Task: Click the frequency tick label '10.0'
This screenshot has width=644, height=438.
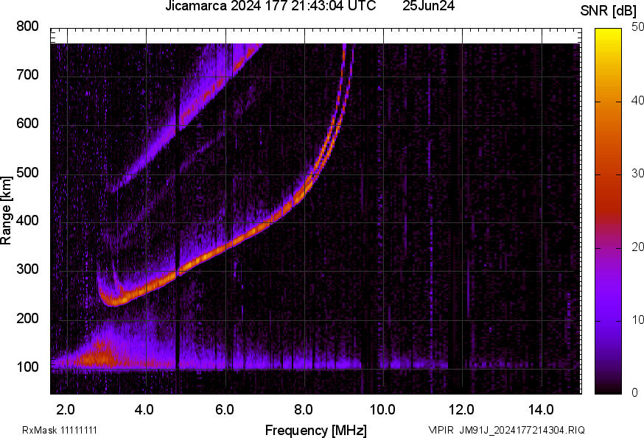Action: click(382, 409)
